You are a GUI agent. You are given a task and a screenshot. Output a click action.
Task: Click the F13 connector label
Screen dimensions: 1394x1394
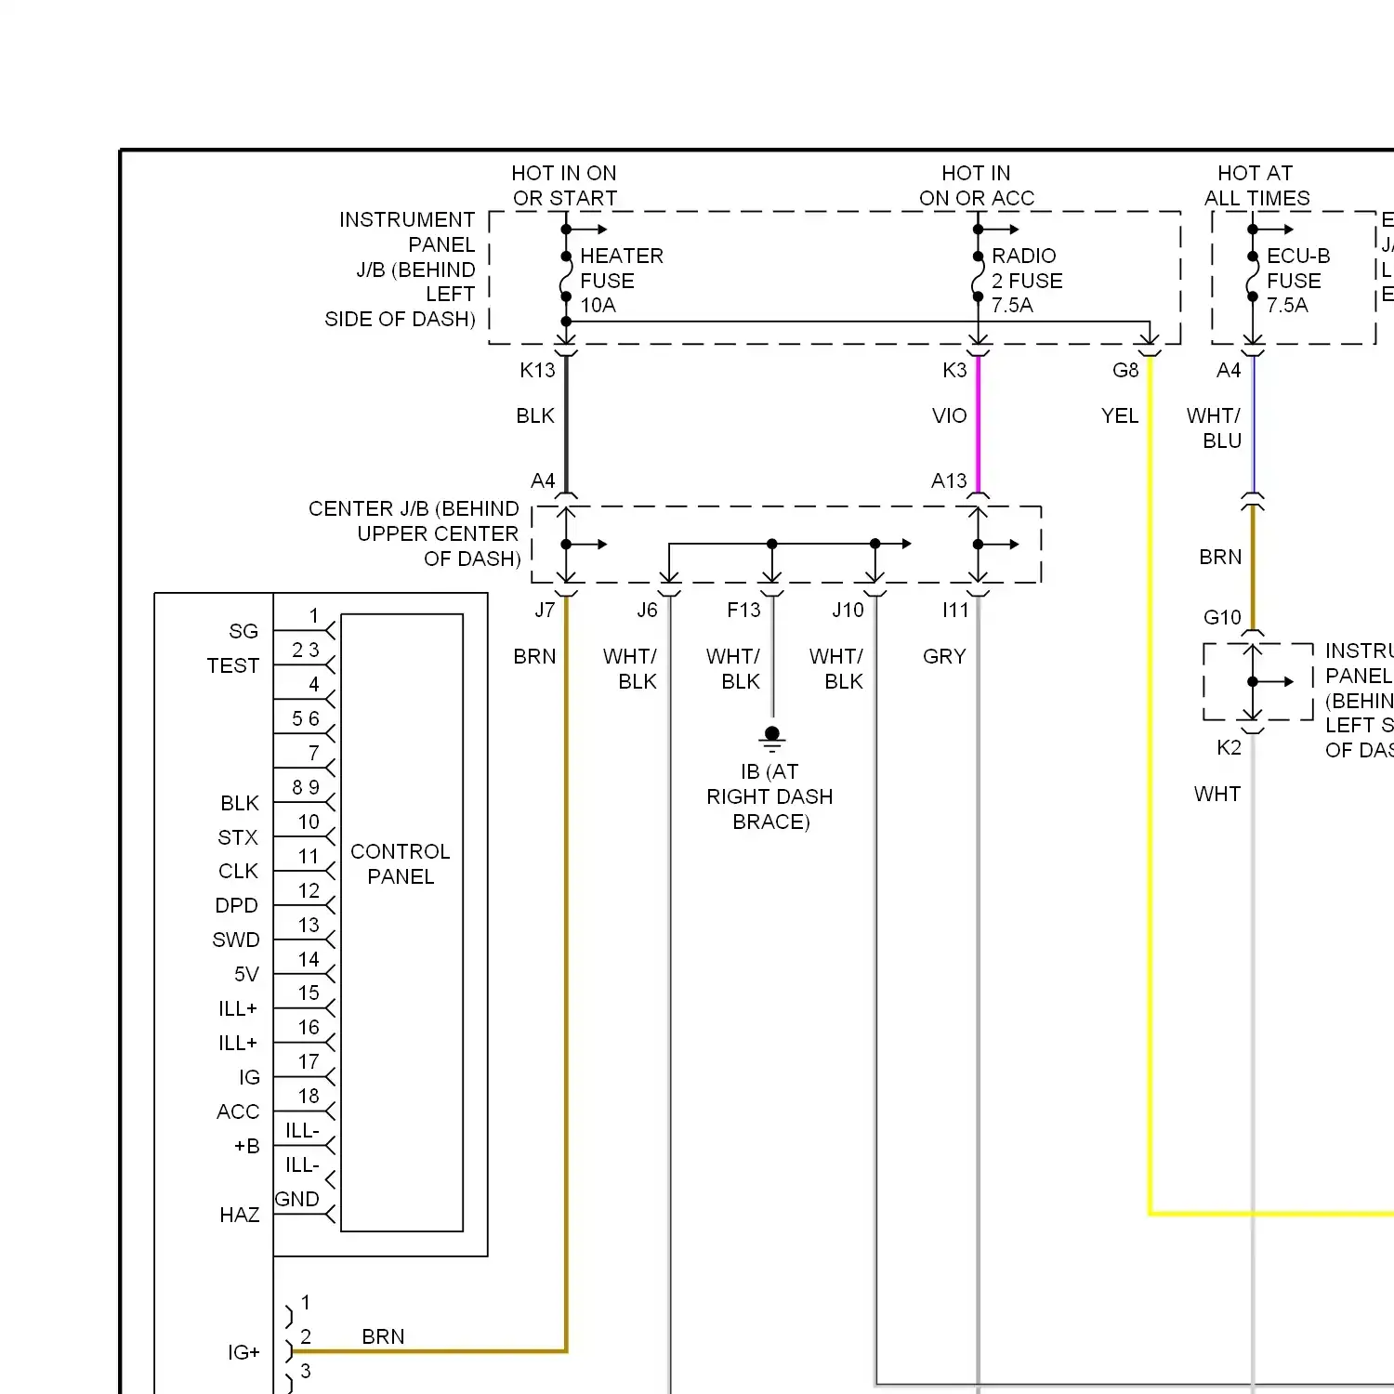[743, 611]
